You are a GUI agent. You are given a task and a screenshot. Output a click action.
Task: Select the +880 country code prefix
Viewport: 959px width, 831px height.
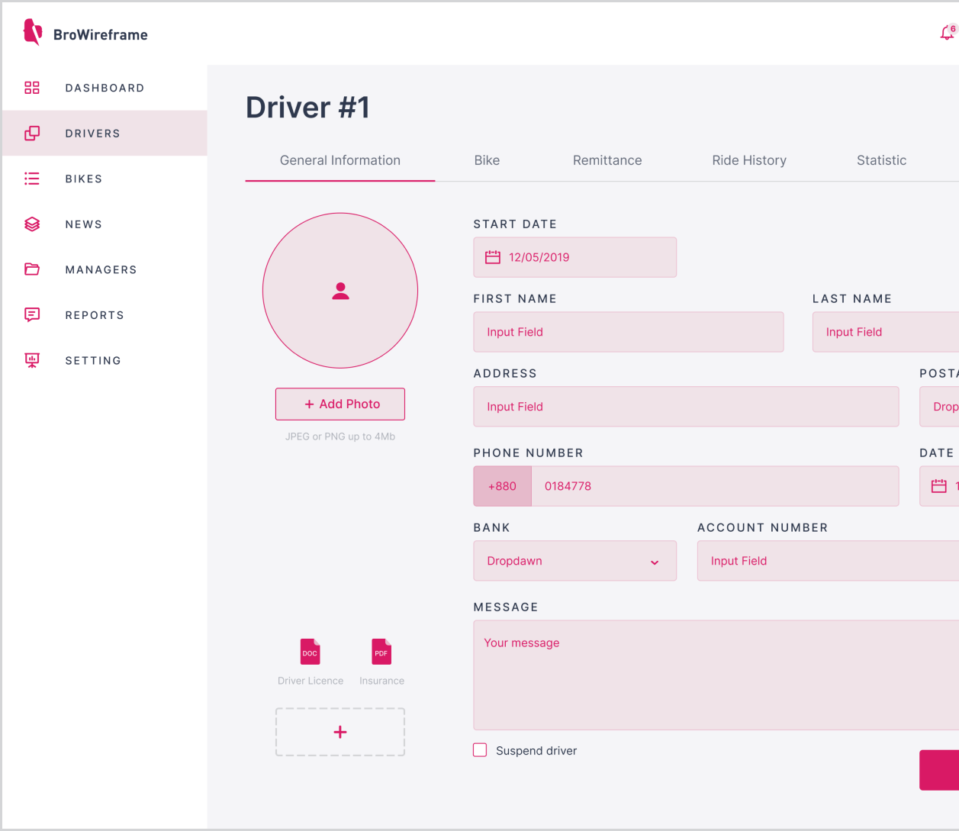(x=502, y=486)
